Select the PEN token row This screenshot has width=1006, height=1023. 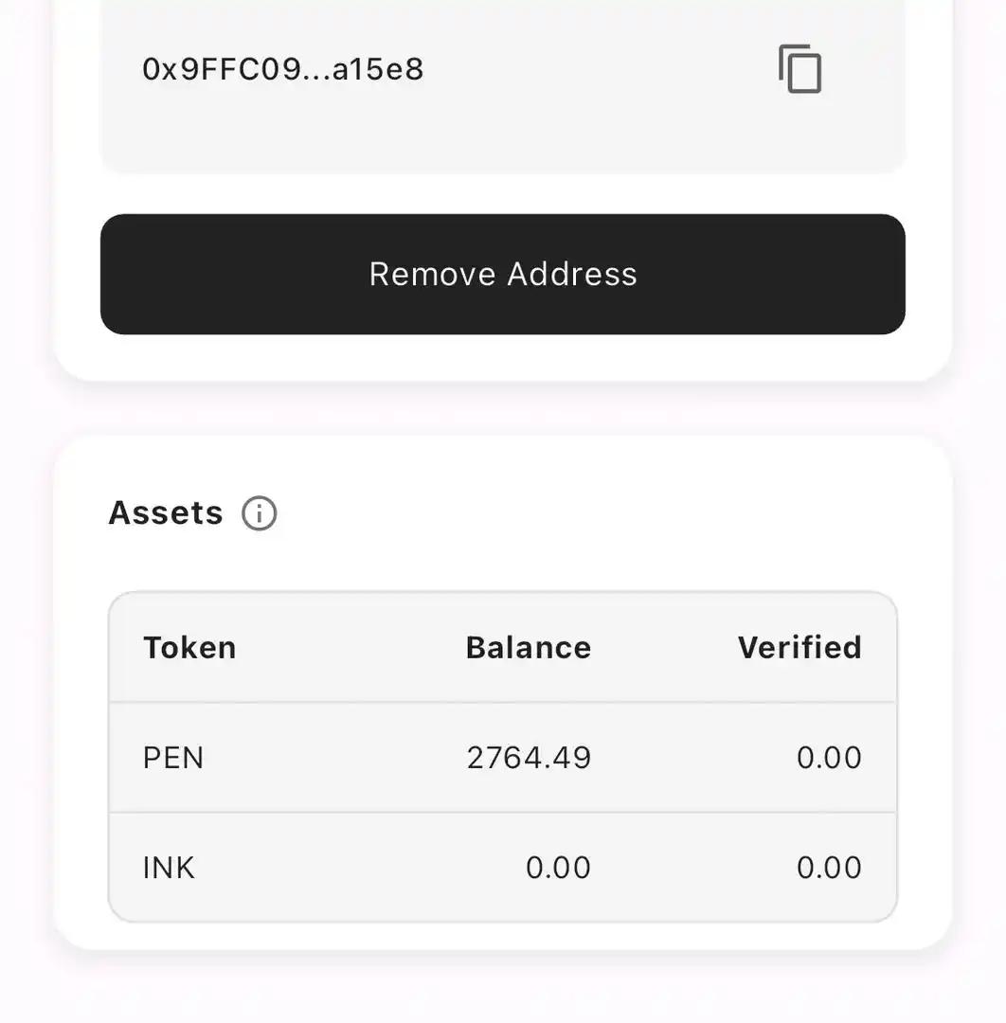pos(502,758)
